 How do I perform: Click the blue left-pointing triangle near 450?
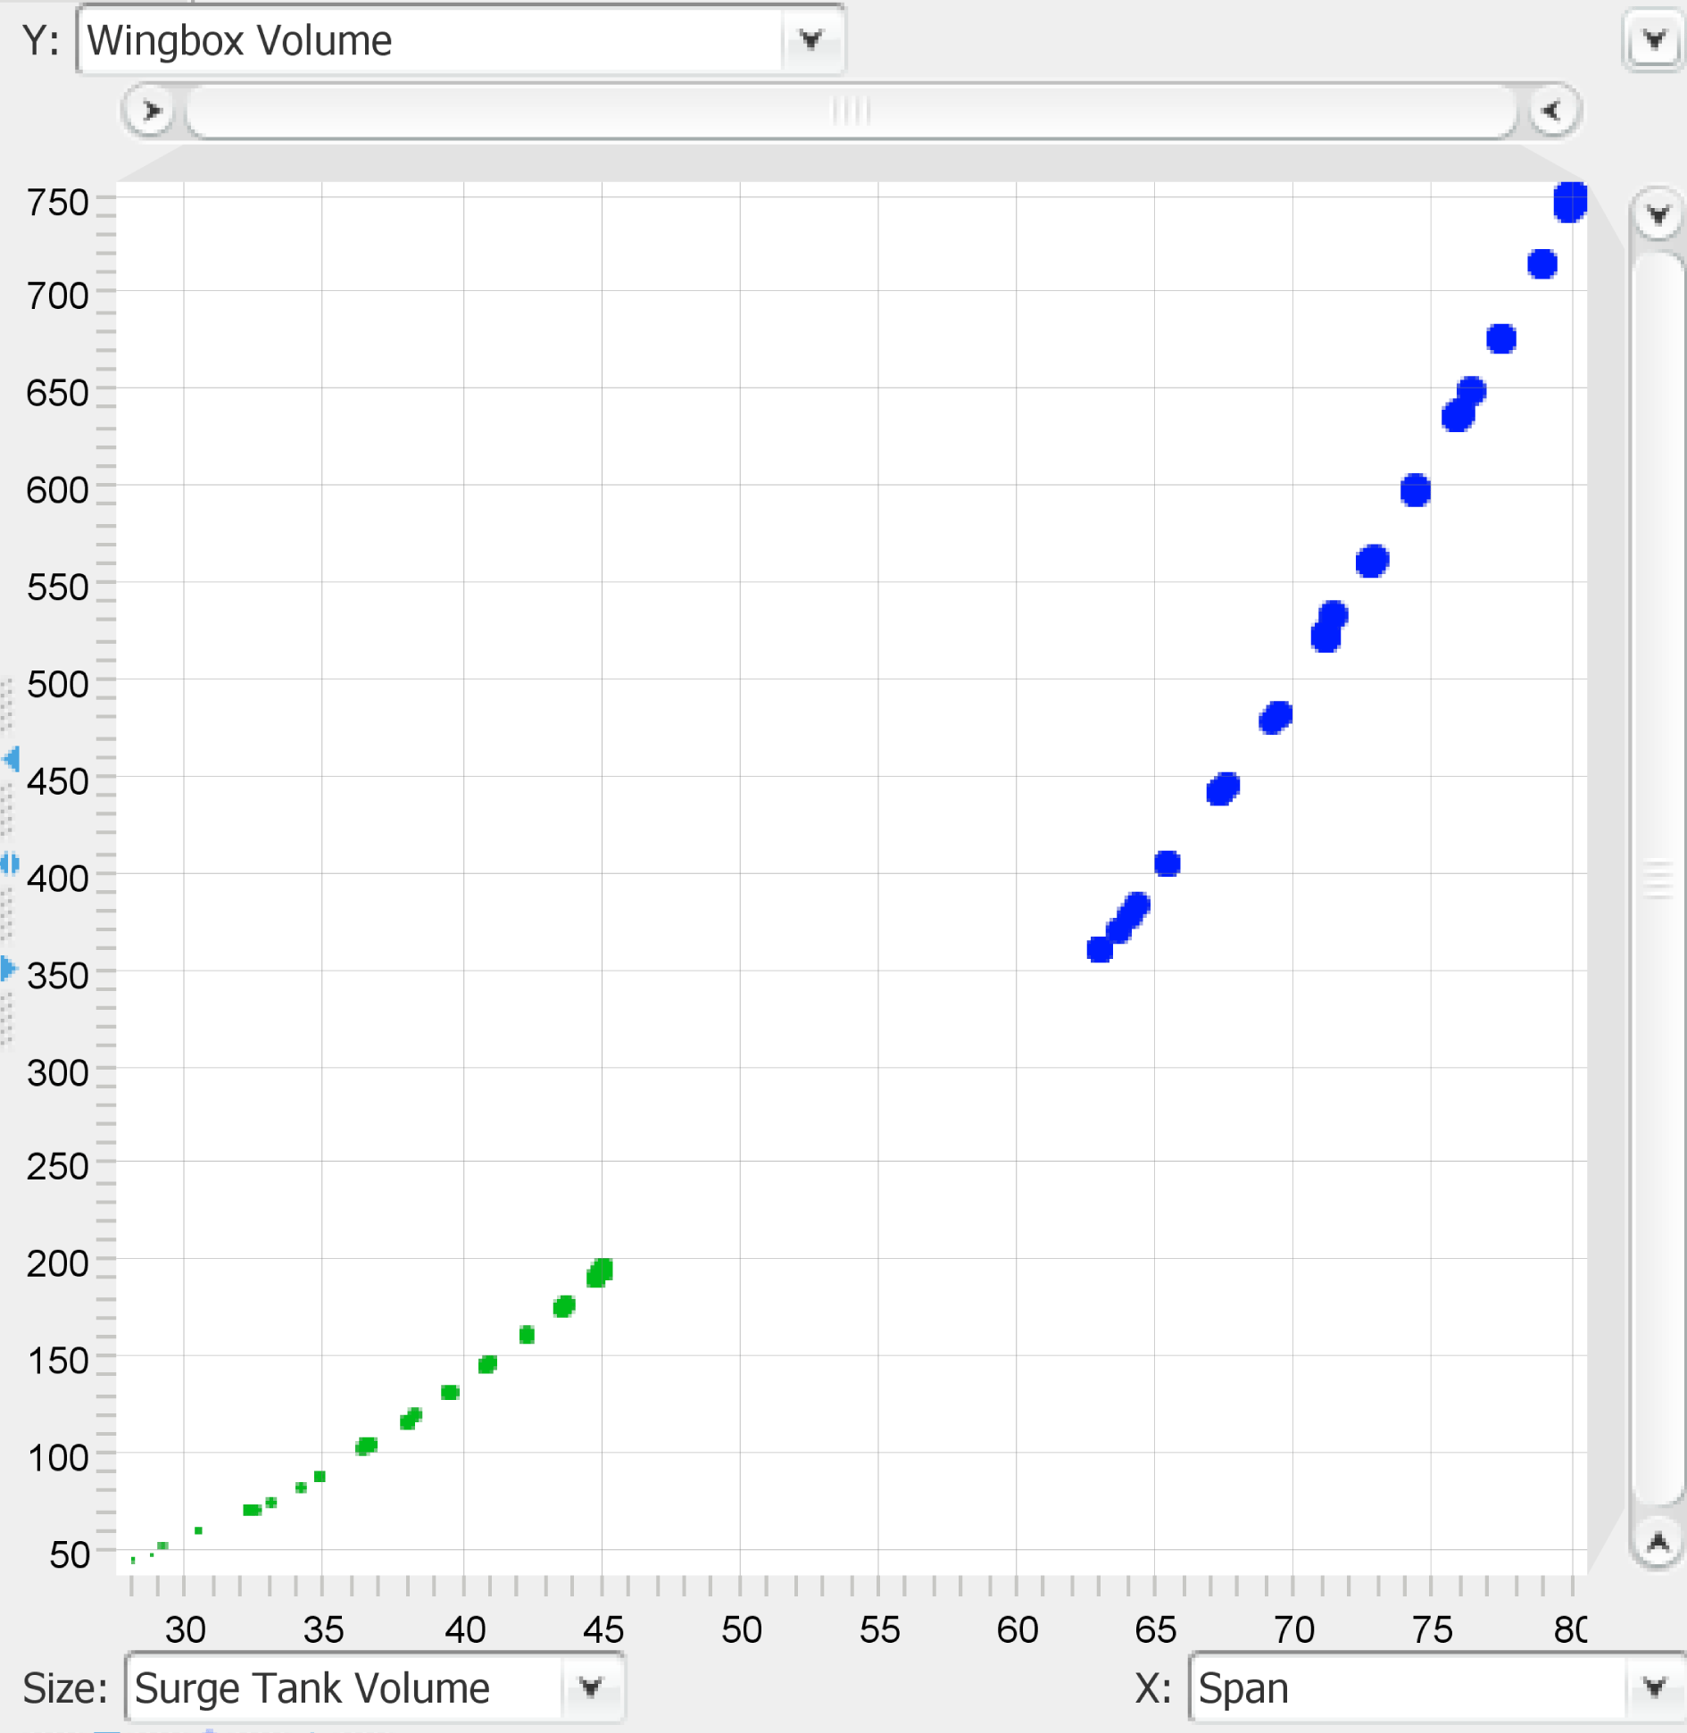pos(12,759)
